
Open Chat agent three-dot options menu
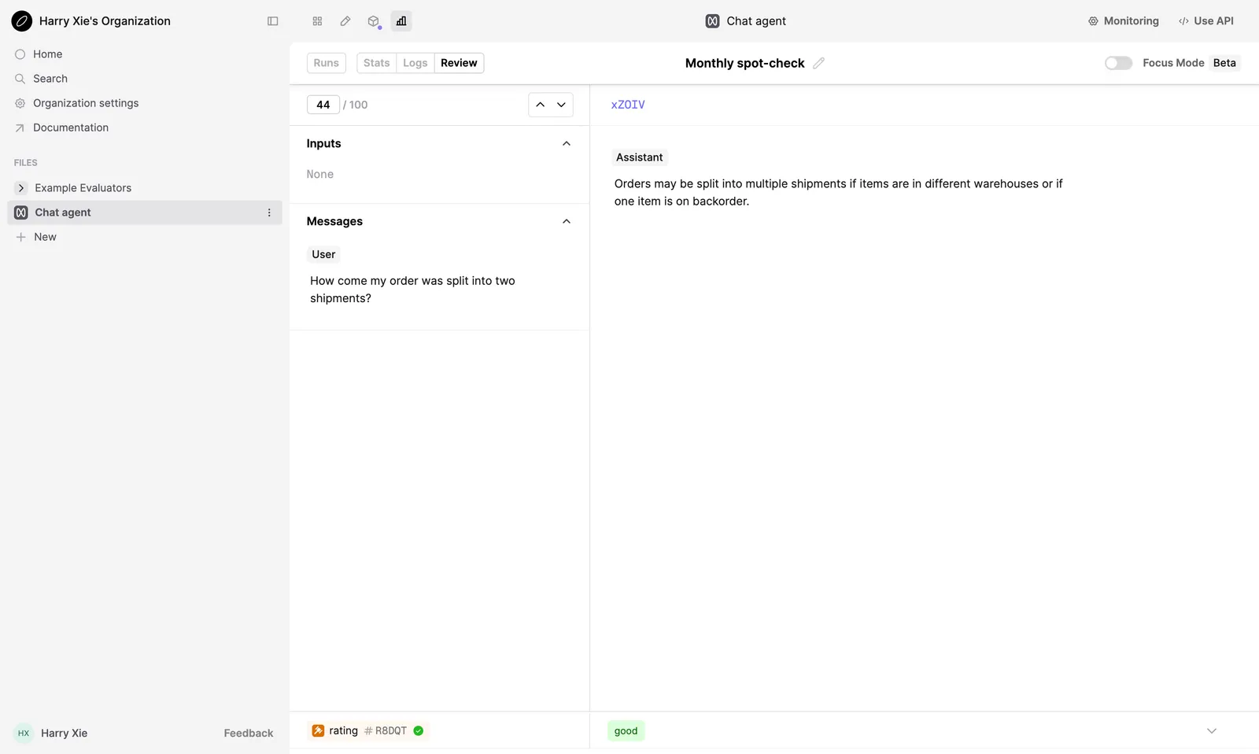269,213
